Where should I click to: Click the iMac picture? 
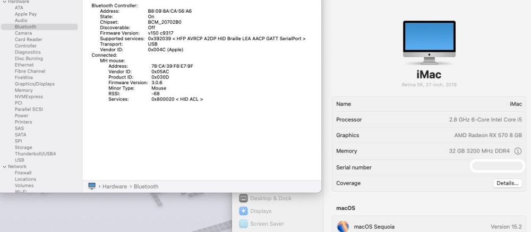(429, 42)
